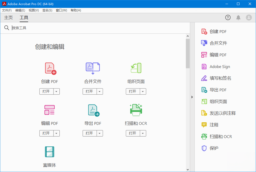Viewport: 256px width, 172px height.
Task: Open the 窗口(W) menu
Action: pyautogui.click(x=61, y=10)
